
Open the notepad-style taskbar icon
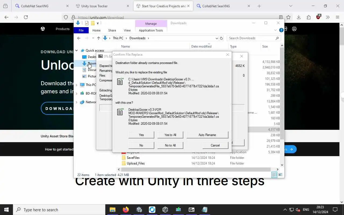click(x=205, y=210)
